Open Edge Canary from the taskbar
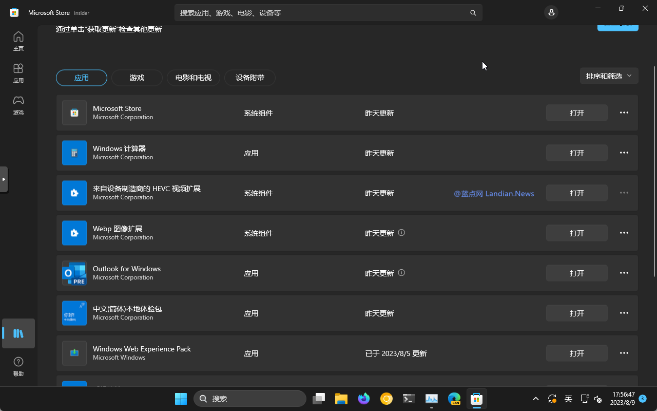 454,399
